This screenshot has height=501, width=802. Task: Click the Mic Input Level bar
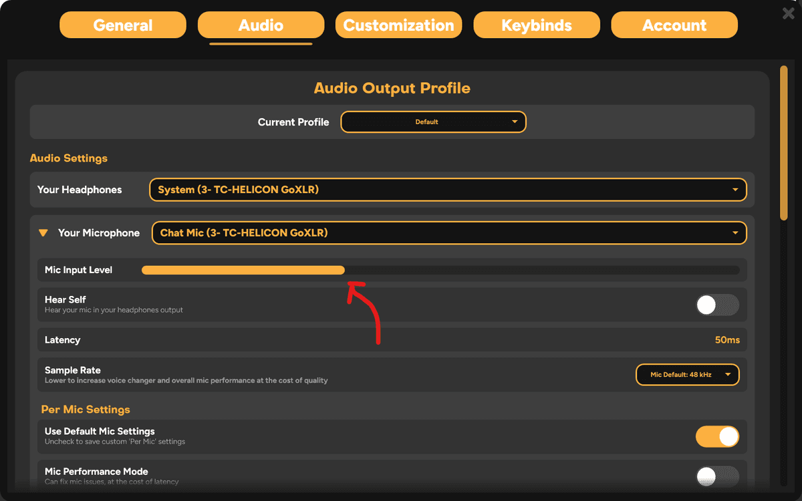[440, 270]
